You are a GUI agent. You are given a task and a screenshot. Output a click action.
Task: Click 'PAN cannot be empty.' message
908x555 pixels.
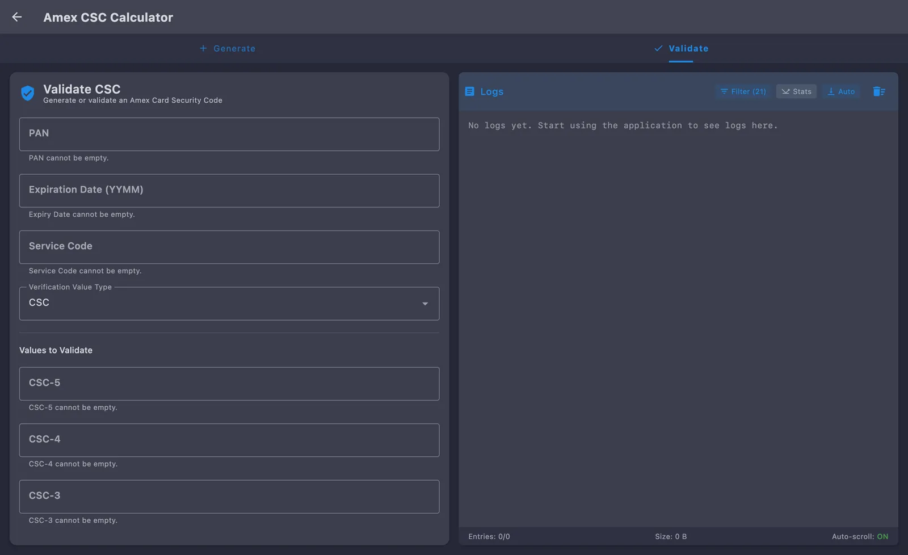pyautogui.click(x=69, y=158)
